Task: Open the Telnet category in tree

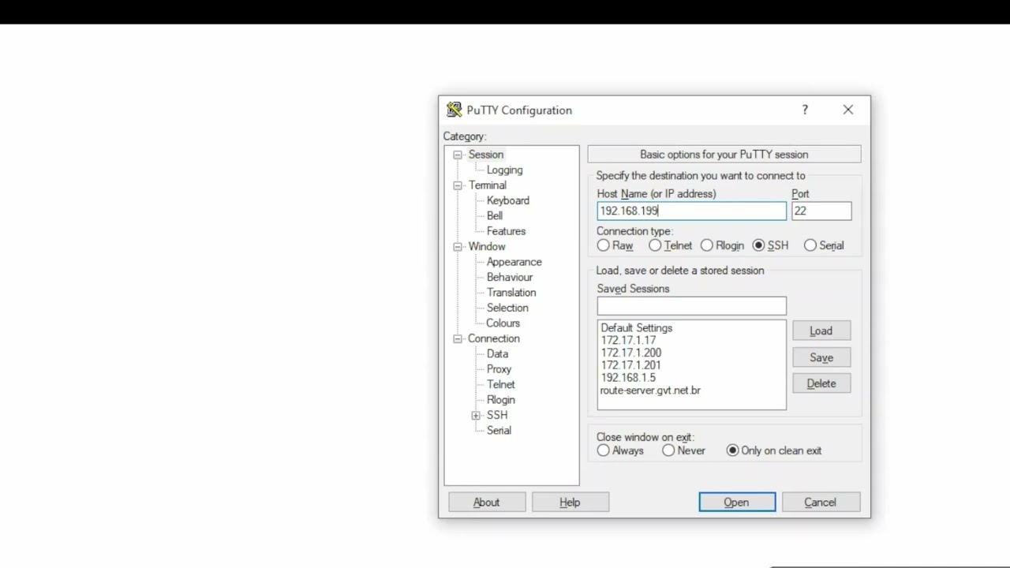Action: point(500,384)
